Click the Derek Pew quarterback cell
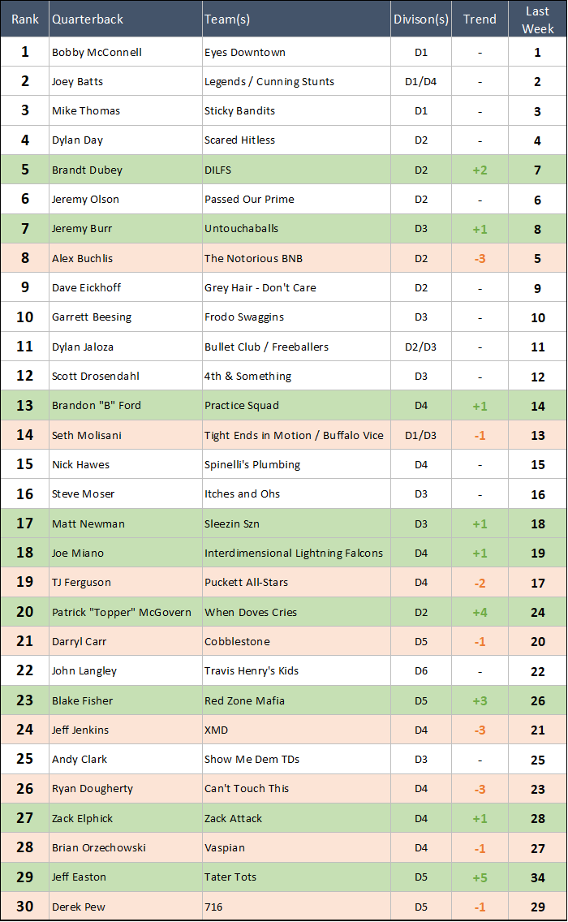 coord(79,907)
